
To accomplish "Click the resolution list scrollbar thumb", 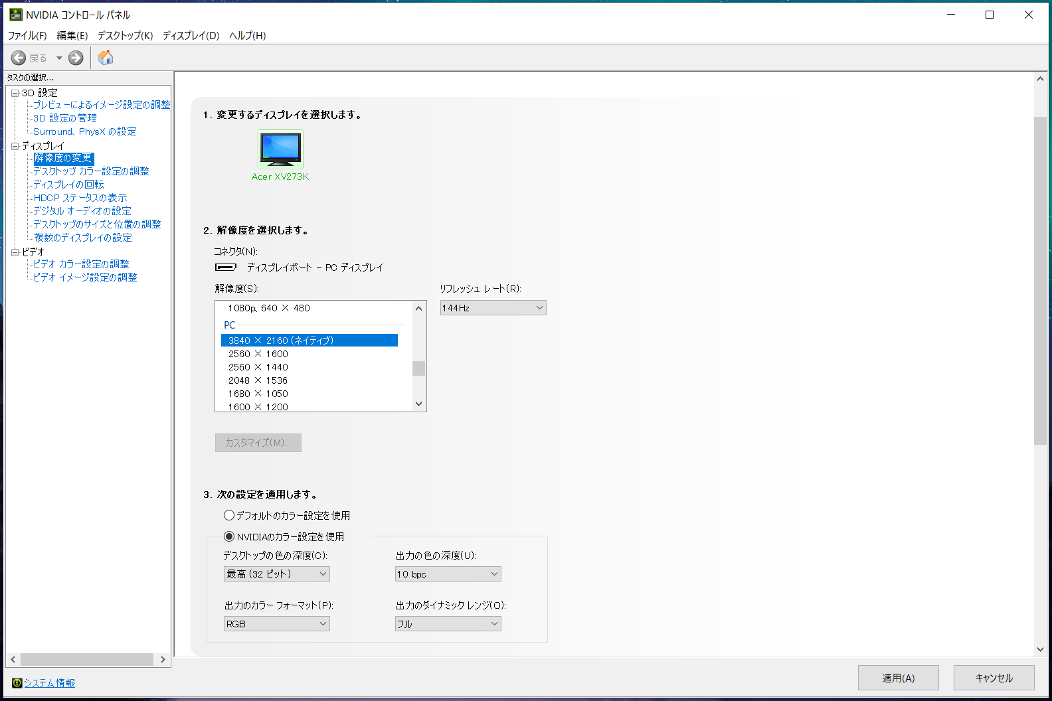I will tap(418, 368).
